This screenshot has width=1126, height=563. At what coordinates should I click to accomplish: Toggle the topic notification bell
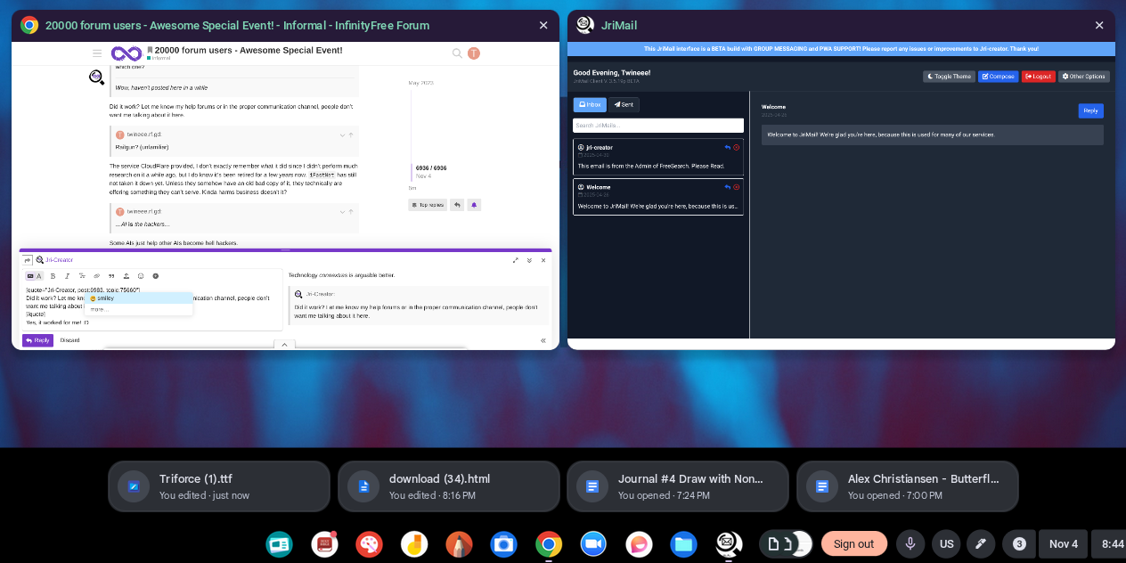tap(474, 205)
